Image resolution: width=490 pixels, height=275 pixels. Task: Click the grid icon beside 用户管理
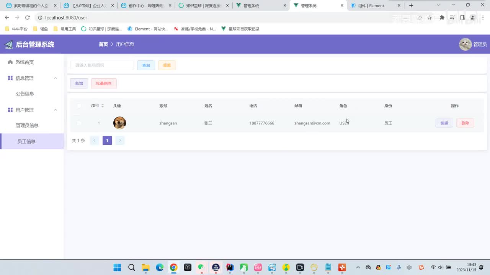(10, 110)
